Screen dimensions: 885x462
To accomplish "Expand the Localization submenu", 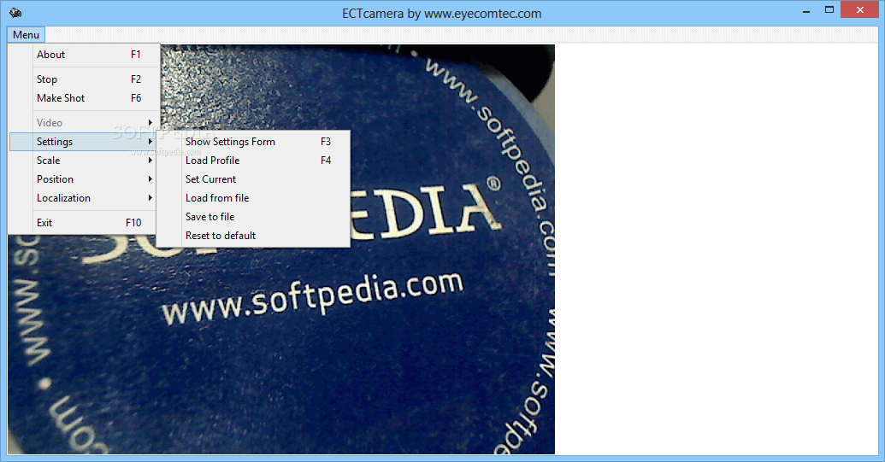I will pyautogui.click(x=84, y=198).
